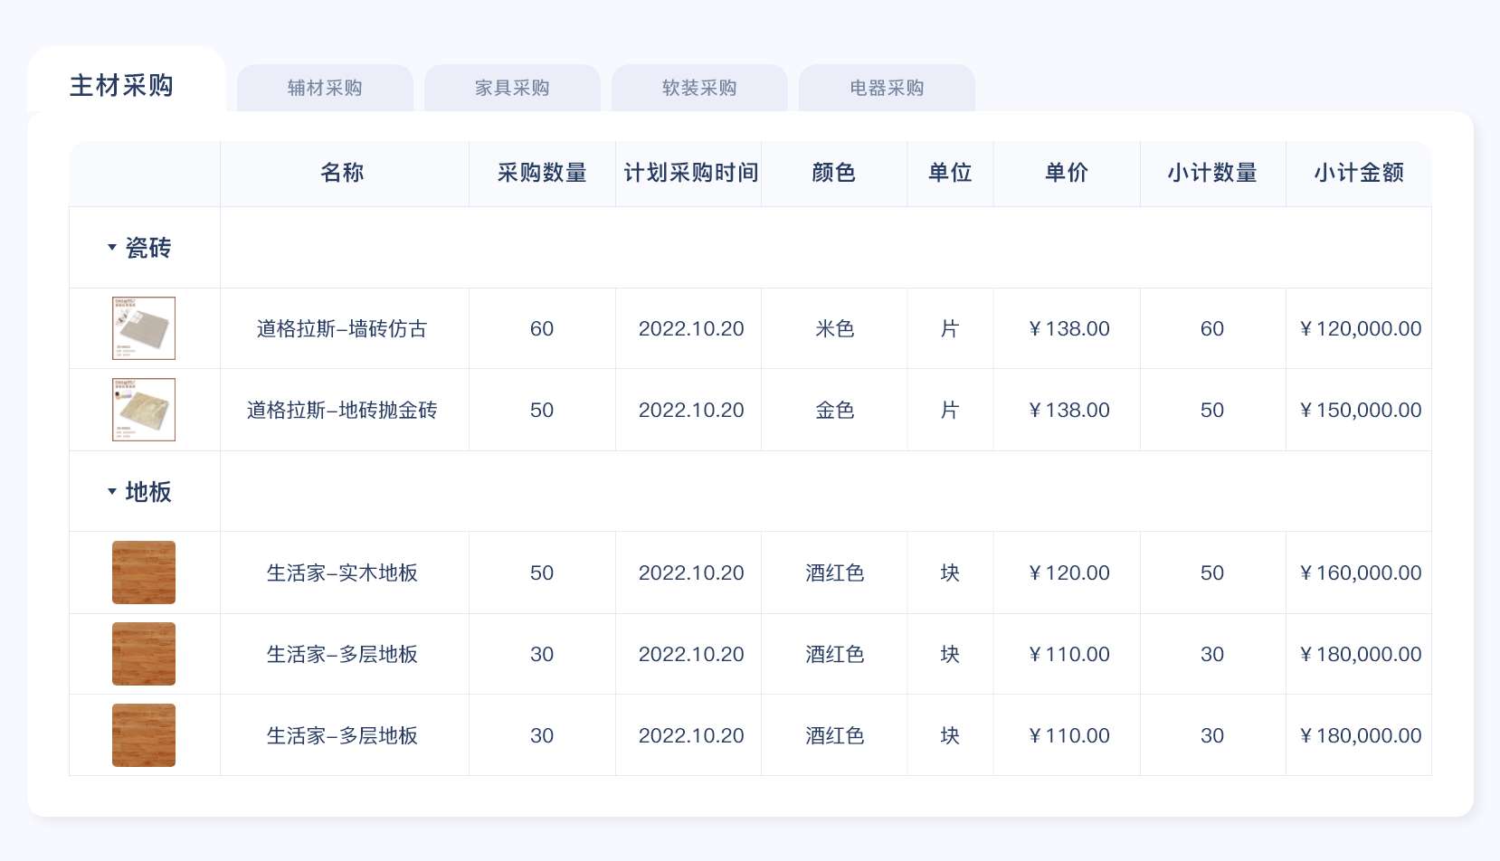Click the 生活家-实木地板 product name
1500x861 pixels.
(342, 572)
